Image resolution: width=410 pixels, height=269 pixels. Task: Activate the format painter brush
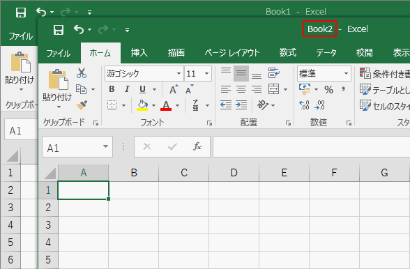click(x=82, y=105)
